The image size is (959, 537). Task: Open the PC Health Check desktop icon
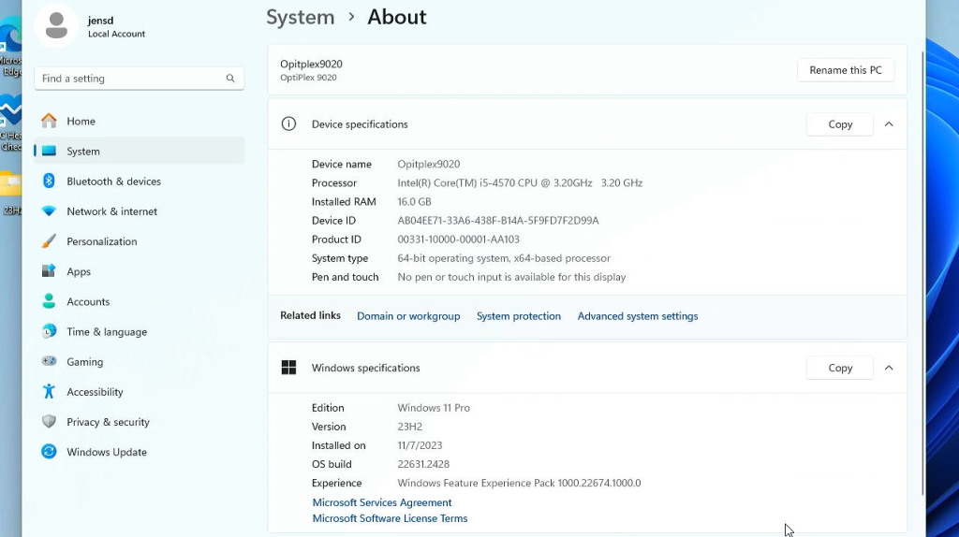[x=11, y=123]
